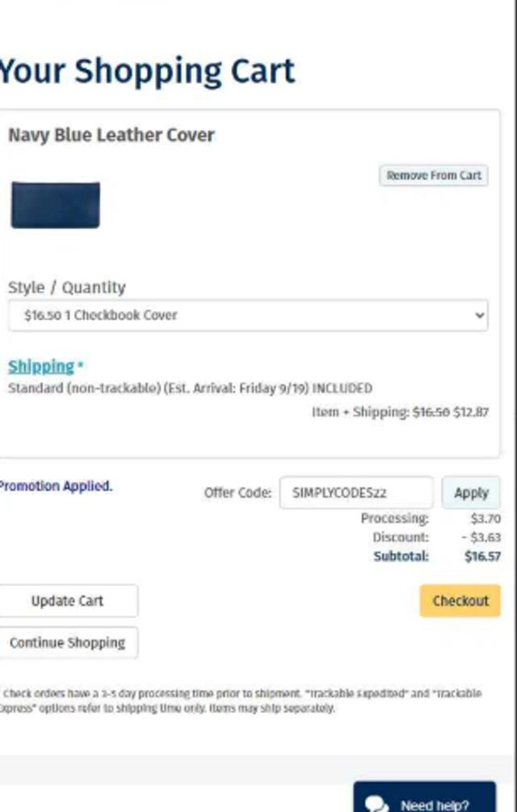
Task: Proceed with the yellow Checkout button
Action: click(460, 601)
